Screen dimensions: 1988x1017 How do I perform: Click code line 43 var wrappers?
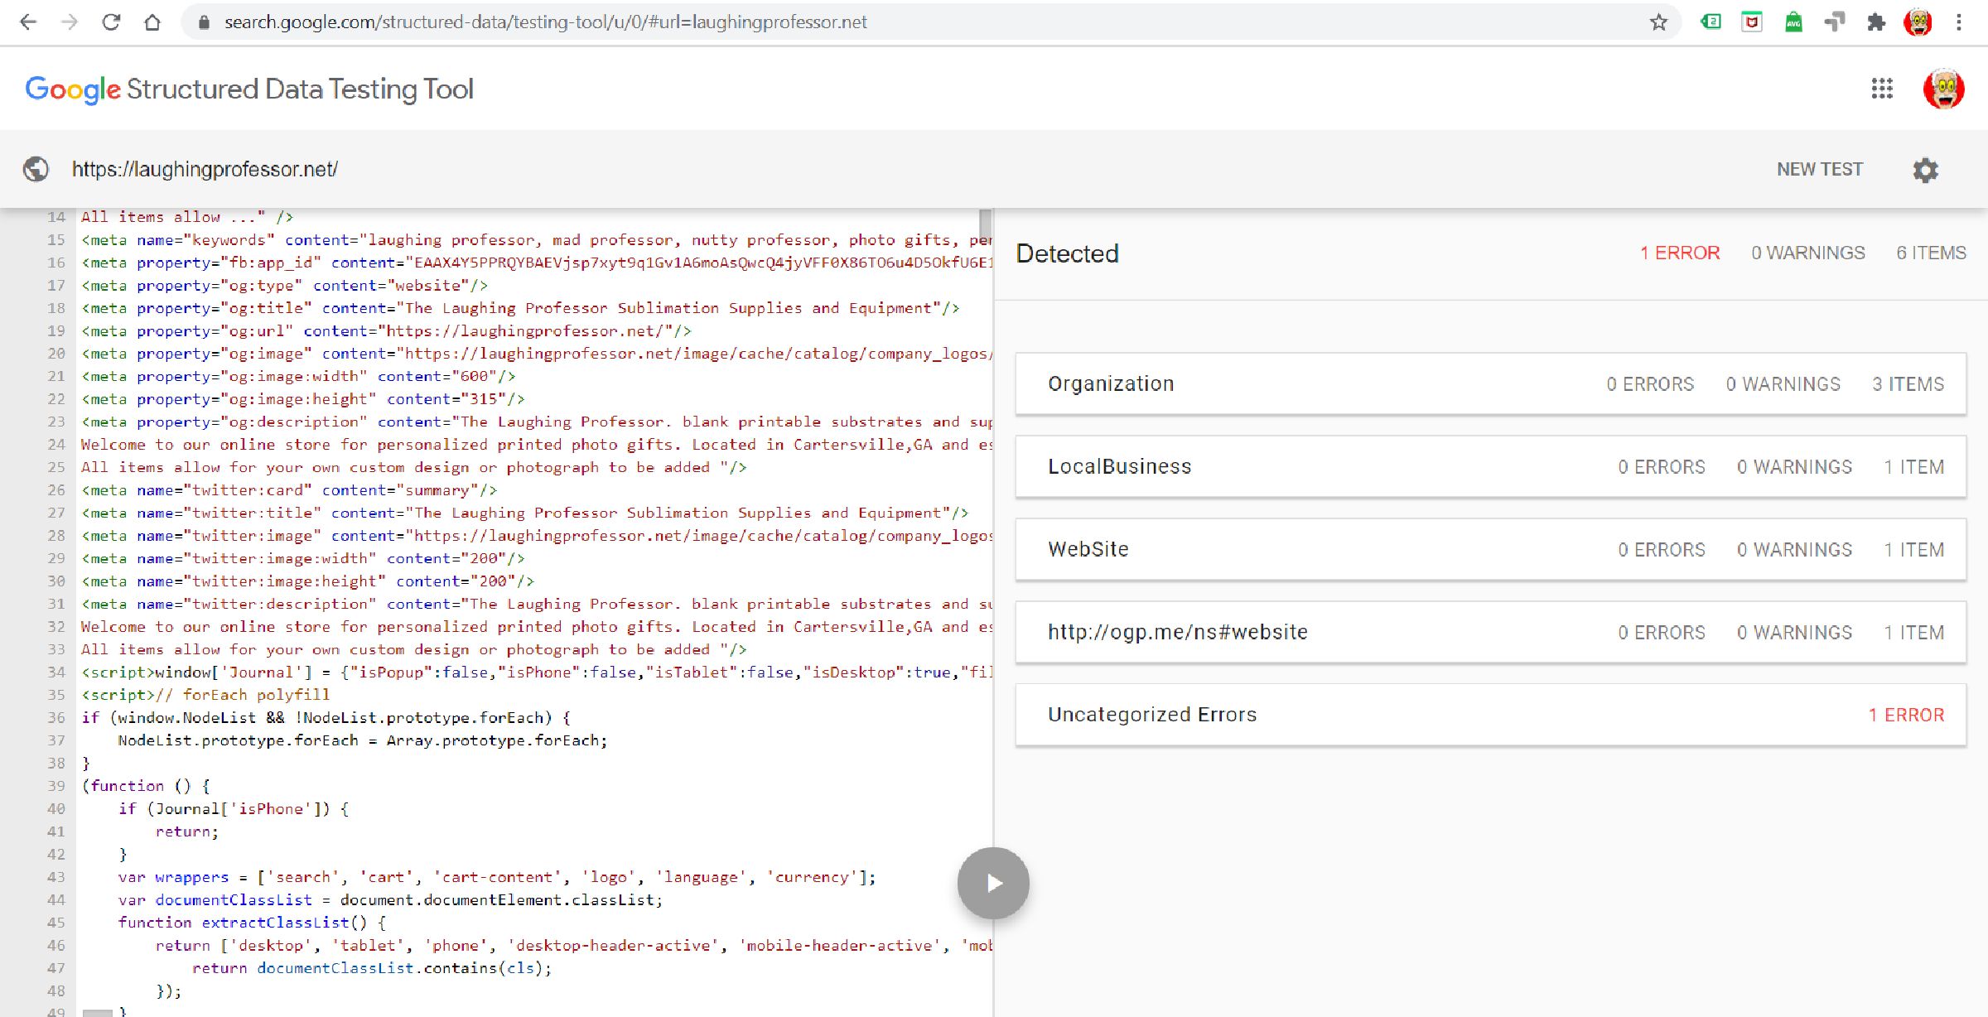[496, 877]
